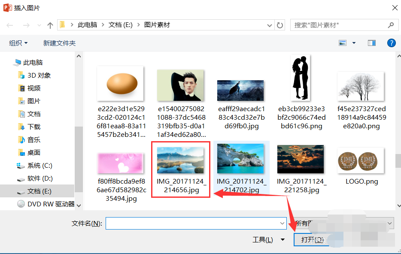Navigate up one folder level
401x254 pixels.
click(50, 25)
